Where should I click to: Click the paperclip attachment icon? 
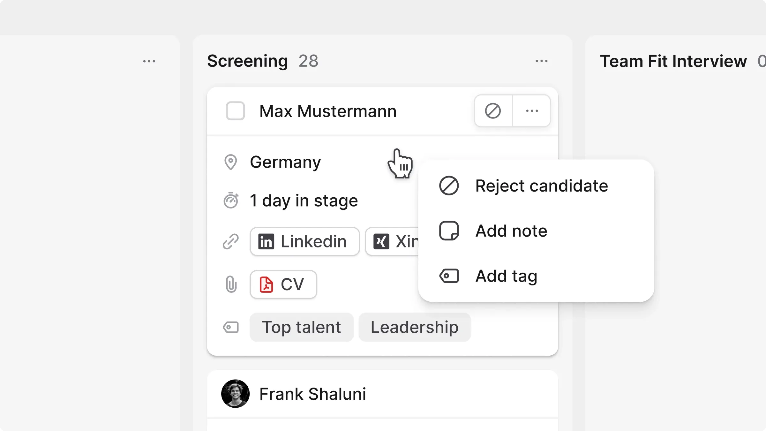(x=231, y=284)
